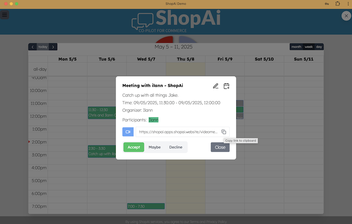Close the meeting details dialog
352x224 pixels.
(x=220, y=147)
